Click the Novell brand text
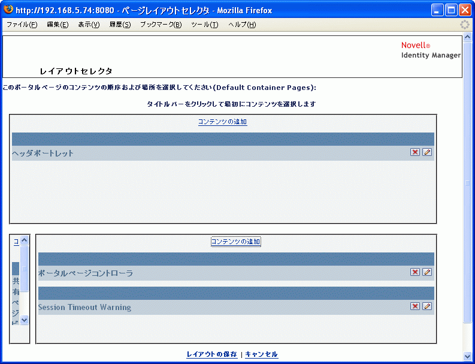 [416, 46]
